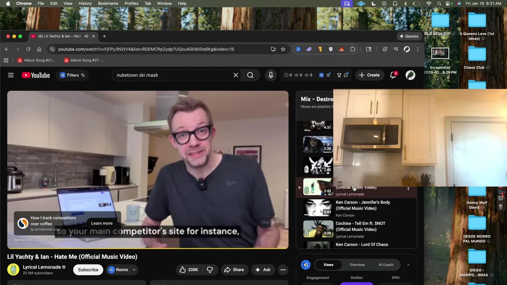This screenshot has height=285, width=507.
Task: Play Cochise Tell Em ft. $NOT thumbnail
Action: point(318,229)
